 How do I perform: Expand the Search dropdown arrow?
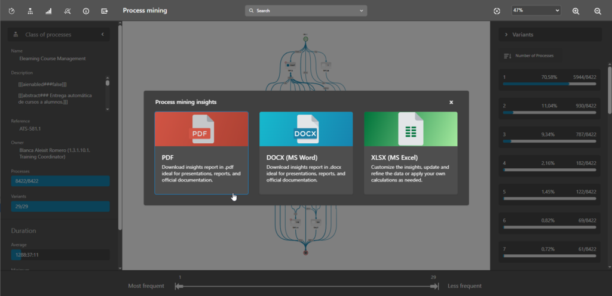point(362,11)
